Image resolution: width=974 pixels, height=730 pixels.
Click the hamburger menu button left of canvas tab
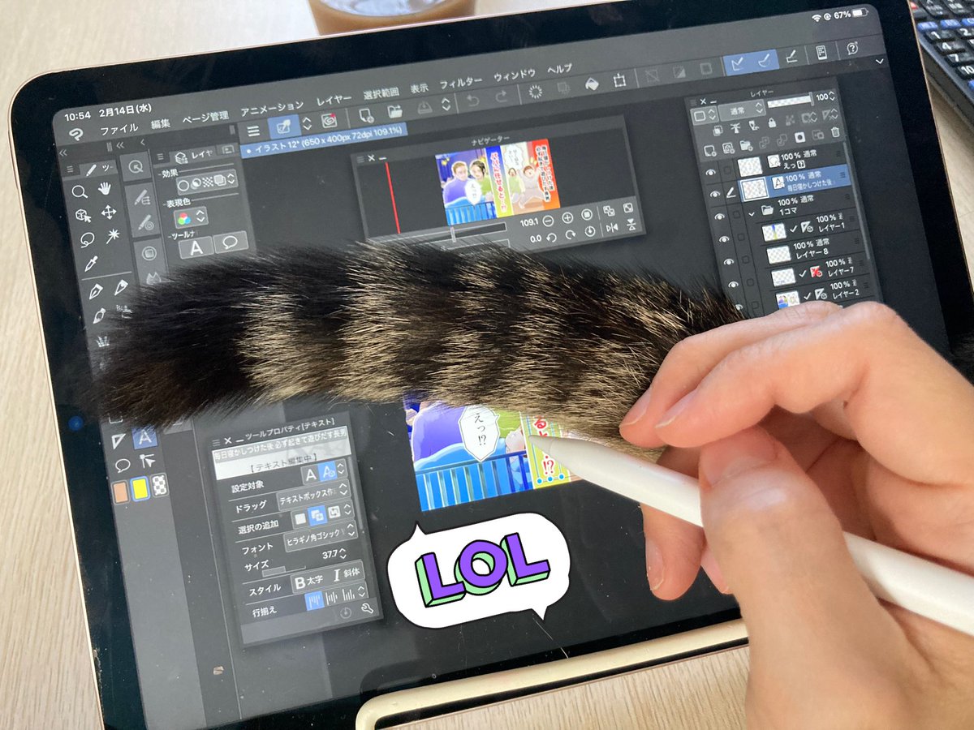253,131
